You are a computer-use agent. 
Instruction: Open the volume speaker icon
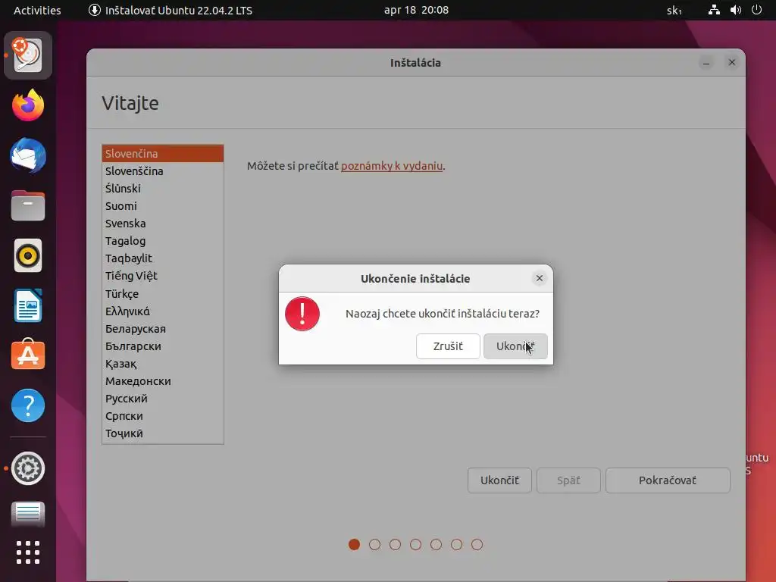(x=735, y=10)
